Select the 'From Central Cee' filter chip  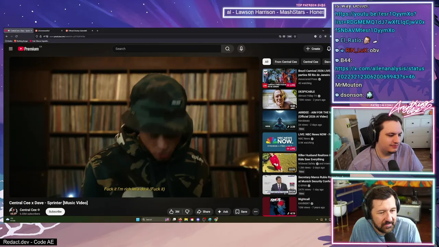[286, 62]
